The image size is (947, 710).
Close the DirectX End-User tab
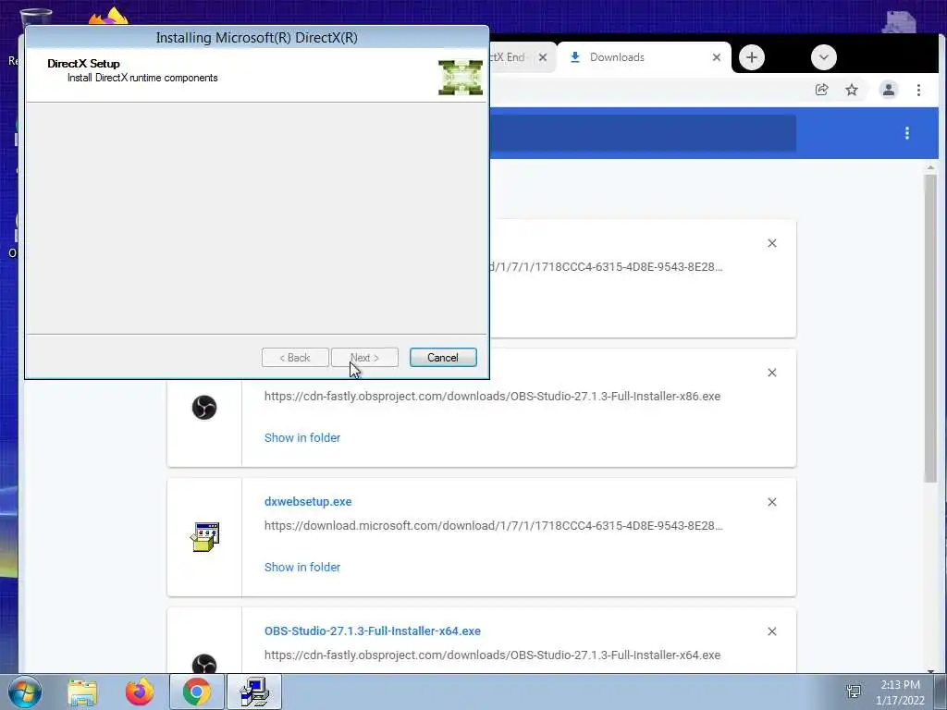point(542,57)
